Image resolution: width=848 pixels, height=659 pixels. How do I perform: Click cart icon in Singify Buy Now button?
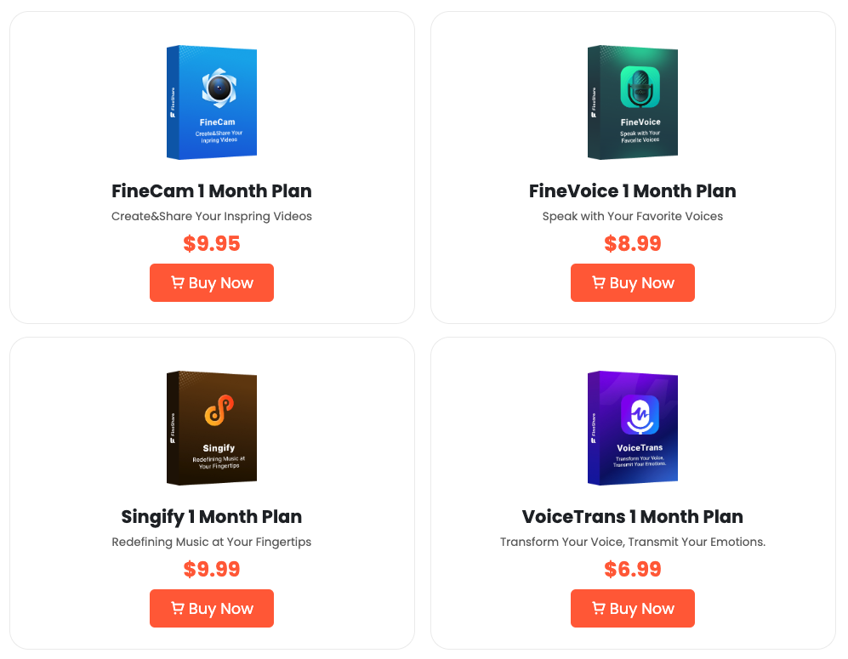(178, 608)
